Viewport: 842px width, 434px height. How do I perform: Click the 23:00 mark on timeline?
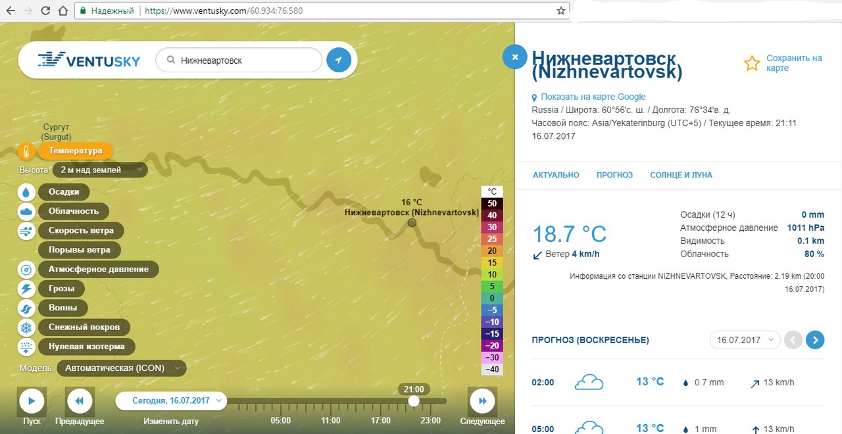(431, 420)
